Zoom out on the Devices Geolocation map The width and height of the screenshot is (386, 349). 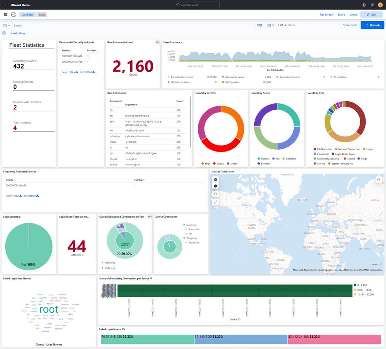216,186
